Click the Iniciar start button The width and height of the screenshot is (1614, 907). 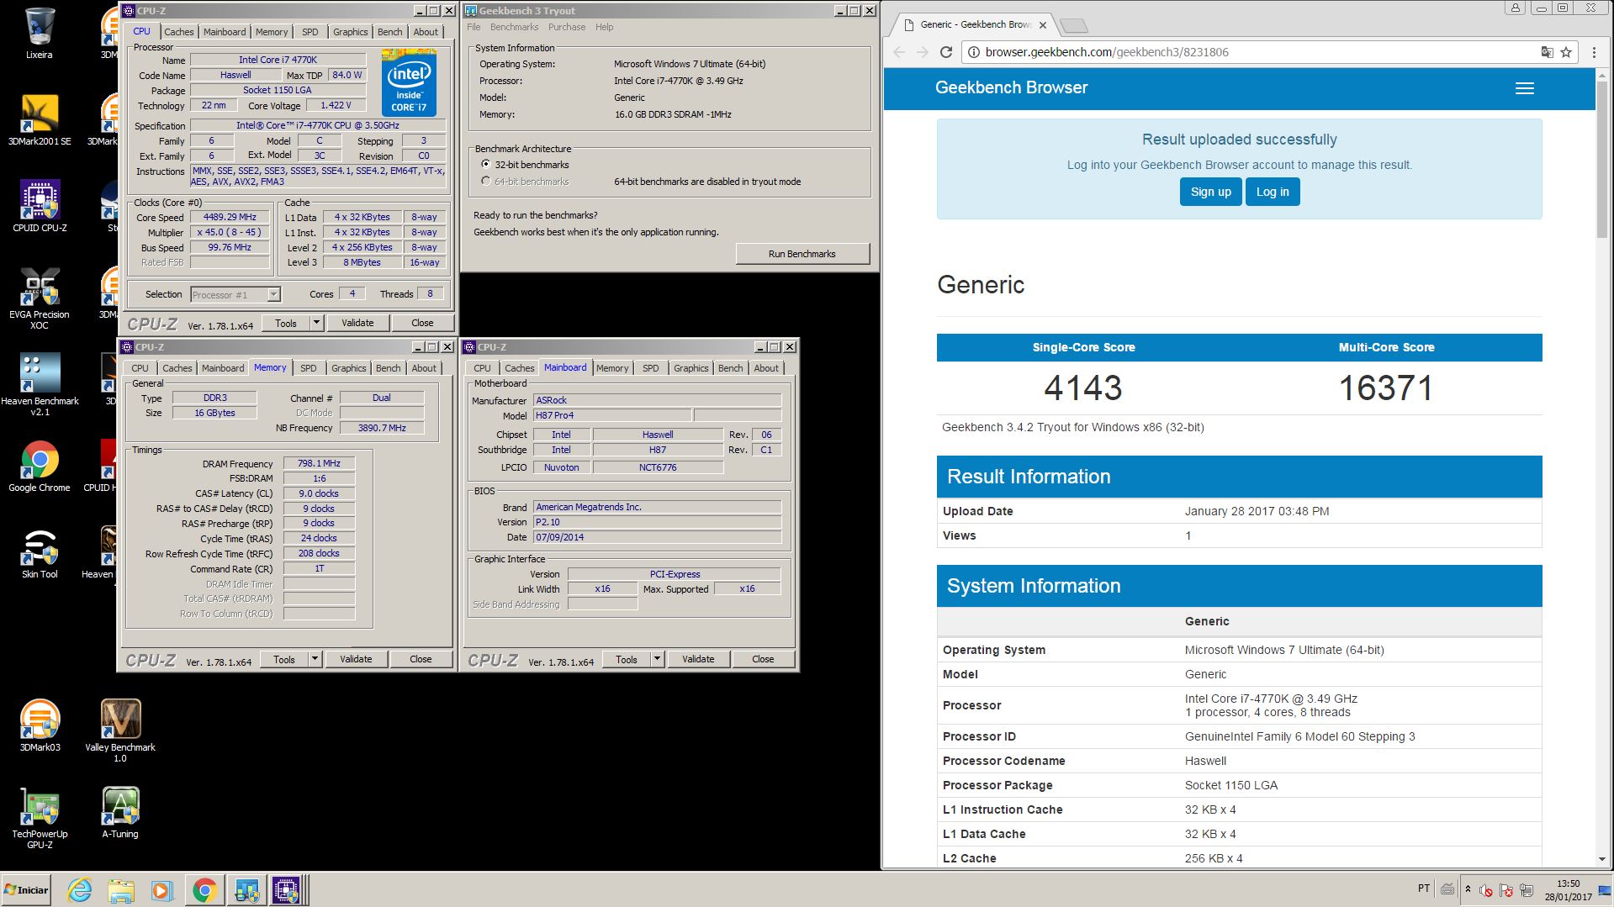pyautogui.click(x=26, y=890)
